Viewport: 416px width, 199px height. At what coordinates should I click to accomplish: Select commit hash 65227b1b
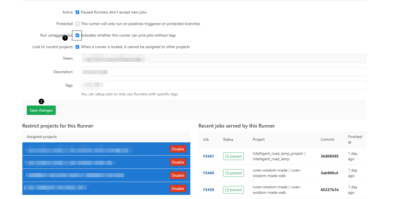(330, 190)
